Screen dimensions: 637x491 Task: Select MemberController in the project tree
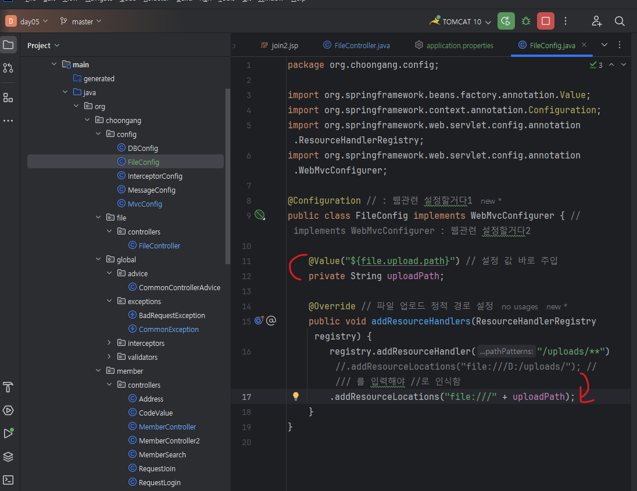167,427
